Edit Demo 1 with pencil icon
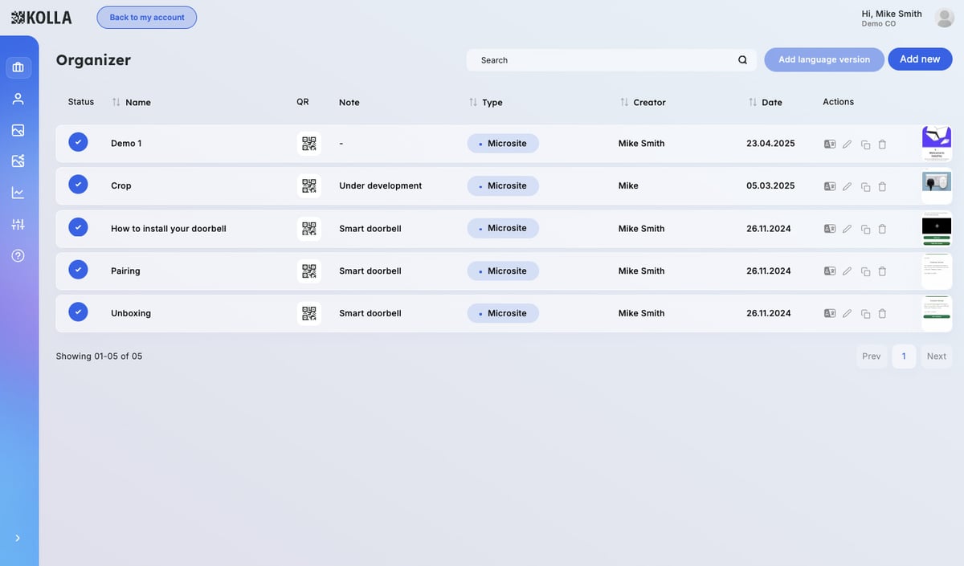This screenshot has width=964, height=566. click(847, 145)
